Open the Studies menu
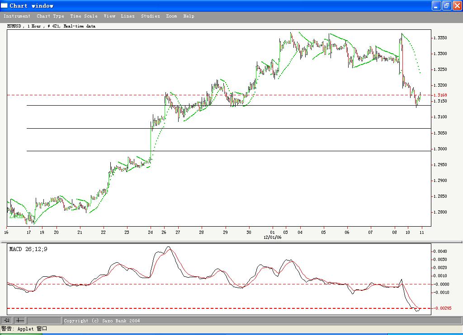Screen dimensions: 463x335 (x=150, y=16)
